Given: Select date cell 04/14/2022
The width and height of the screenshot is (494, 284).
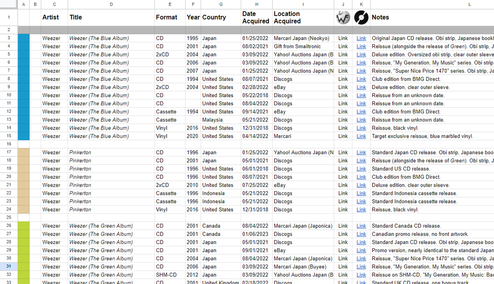Looking at the screenshot, I should pyautogui.click(x=257, y=136).
